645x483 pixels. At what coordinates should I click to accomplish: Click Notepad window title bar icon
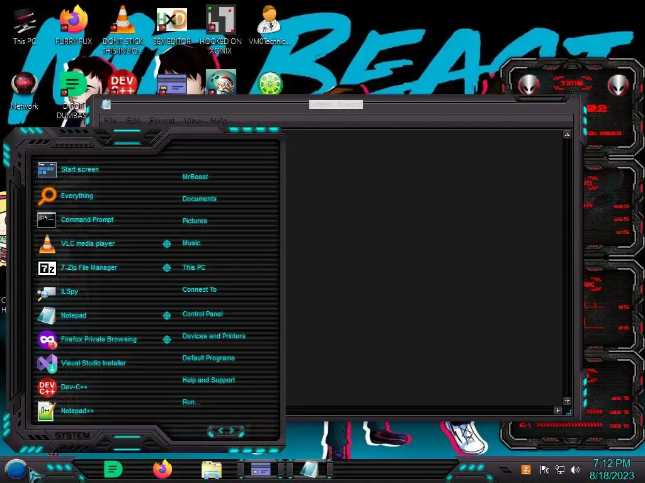106,104
